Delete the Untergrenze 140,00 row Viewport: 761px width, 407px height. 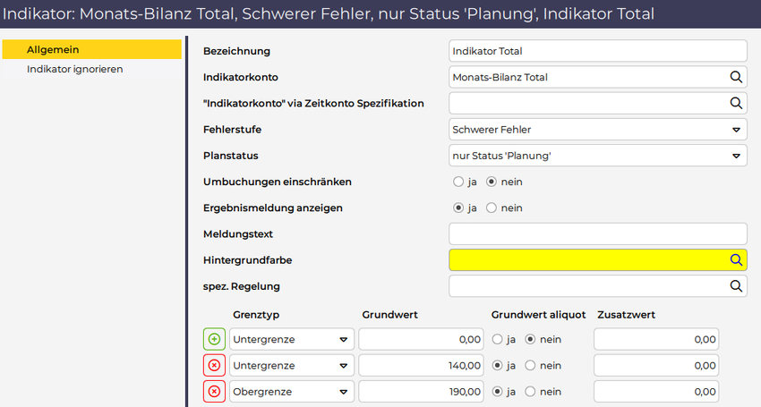point(214,365)
